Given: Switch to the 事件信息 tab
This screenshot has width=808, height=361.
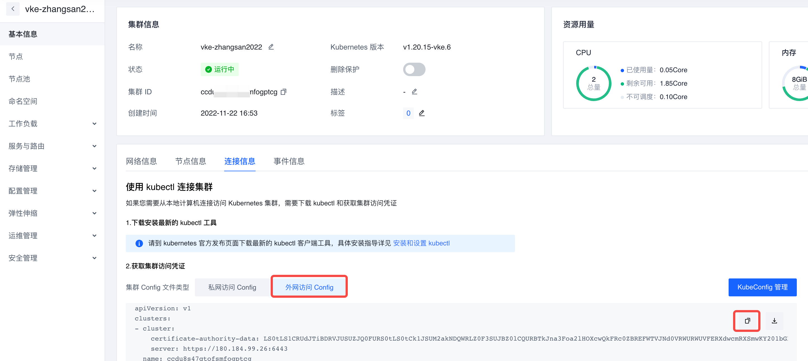Looking at the screenshot, I should [x=289, y=161].
